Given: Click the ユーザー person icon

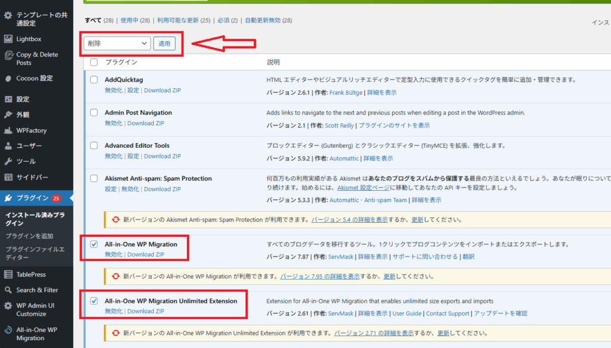Looking at the screenshot, I should [x=8, y=146].
